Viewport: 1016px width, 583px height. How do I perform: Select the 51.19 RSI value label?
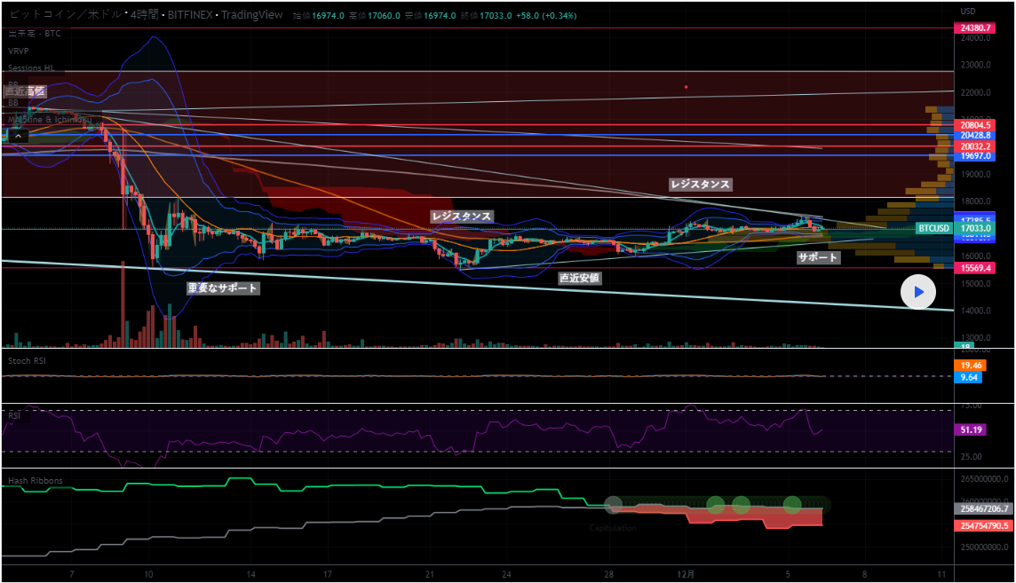point(971,429)
